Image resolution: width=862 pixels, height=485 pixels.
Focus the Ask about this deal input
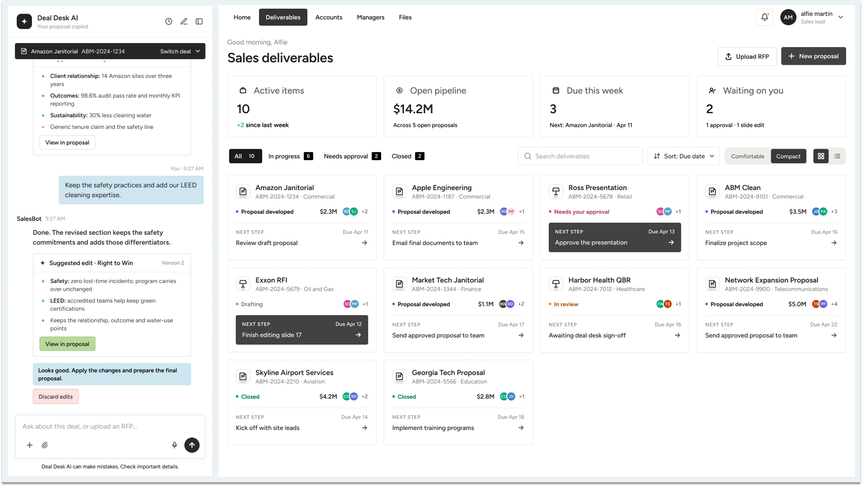click(x=110, y=426)
